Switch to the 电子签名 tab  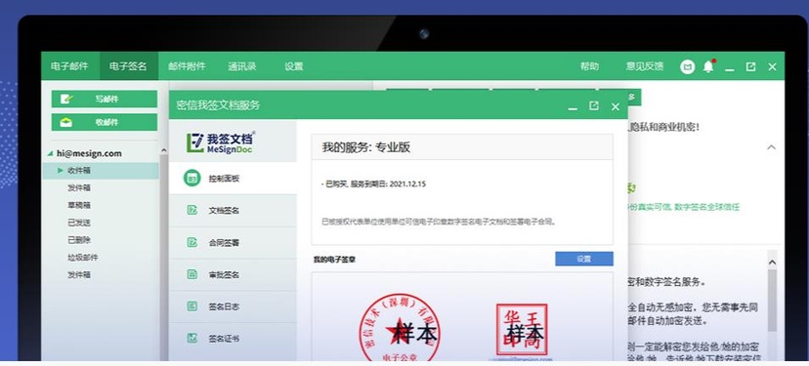128,66
